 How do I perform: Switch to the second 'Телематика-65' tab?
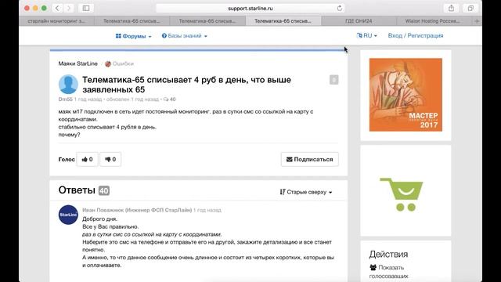207,21
